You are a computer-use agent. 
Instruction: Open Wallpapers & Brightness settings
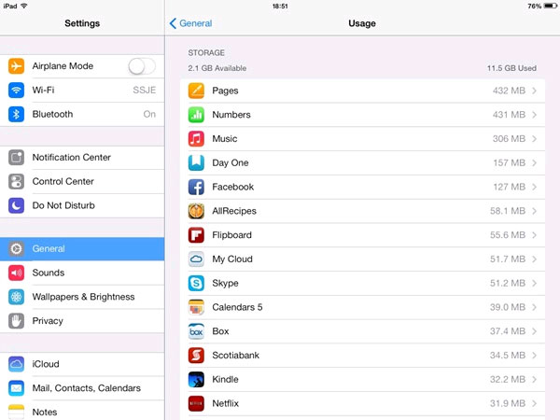tap(82, 297)
